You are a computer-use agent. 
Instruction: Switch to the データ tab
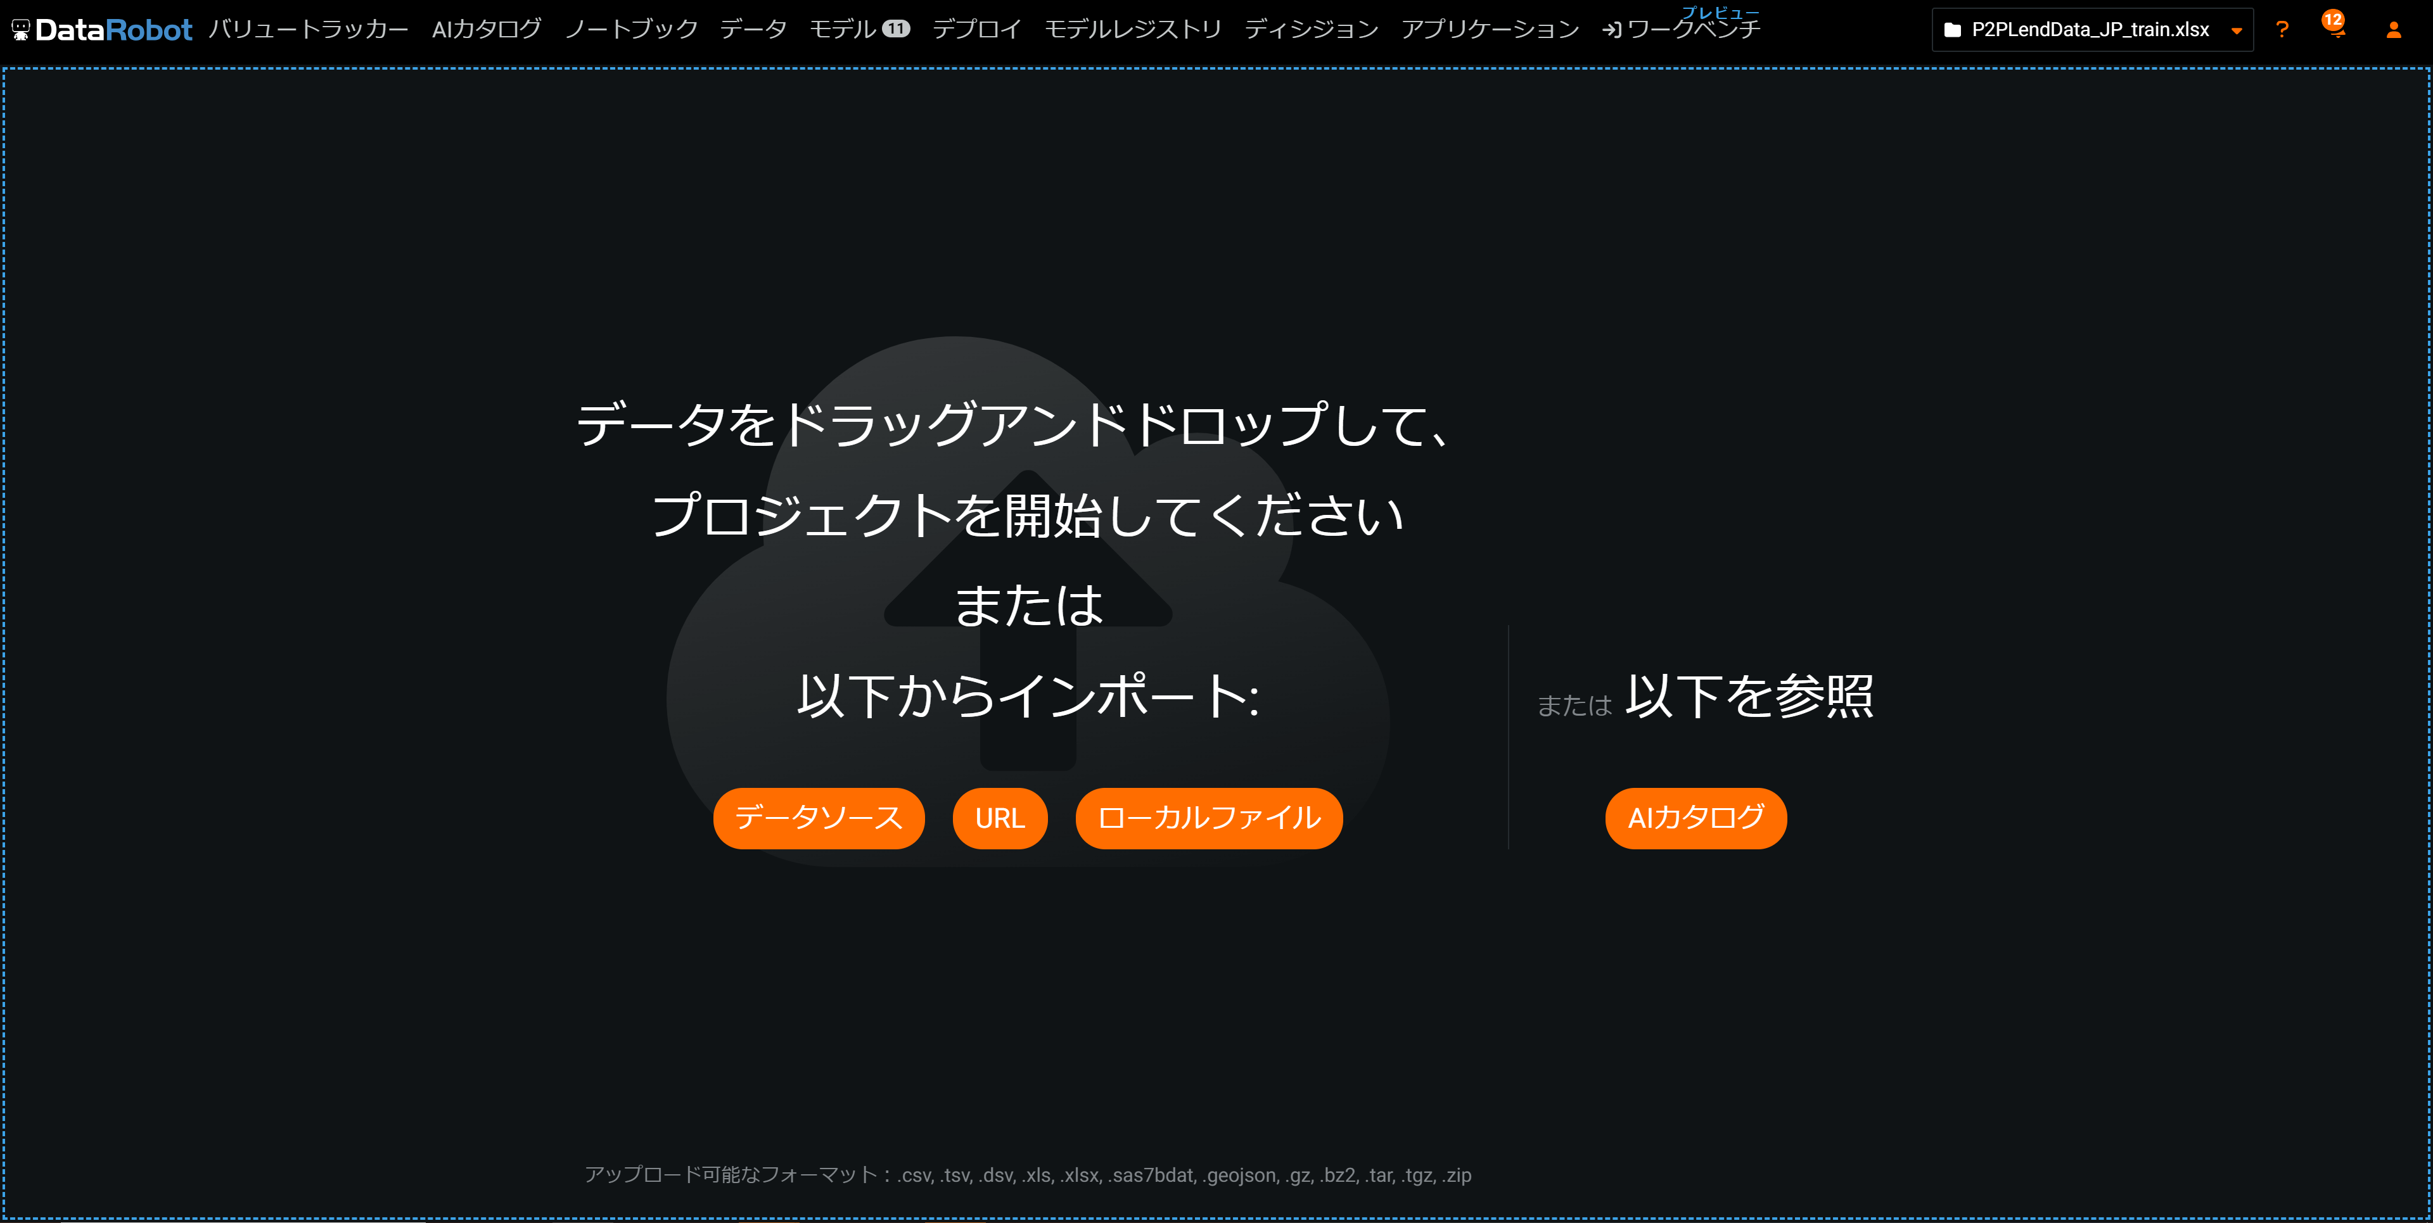click(x=753, y=30)
